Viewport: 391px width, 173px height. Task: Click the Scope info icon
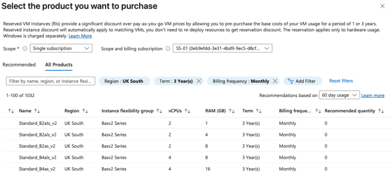(x=25, y=49)
